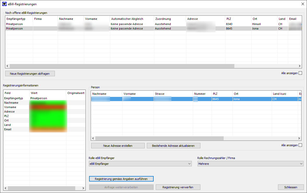Viewport: 307px width, 193px height.
Task: Click the 'Zuordnung' column header
Action: 163,19
